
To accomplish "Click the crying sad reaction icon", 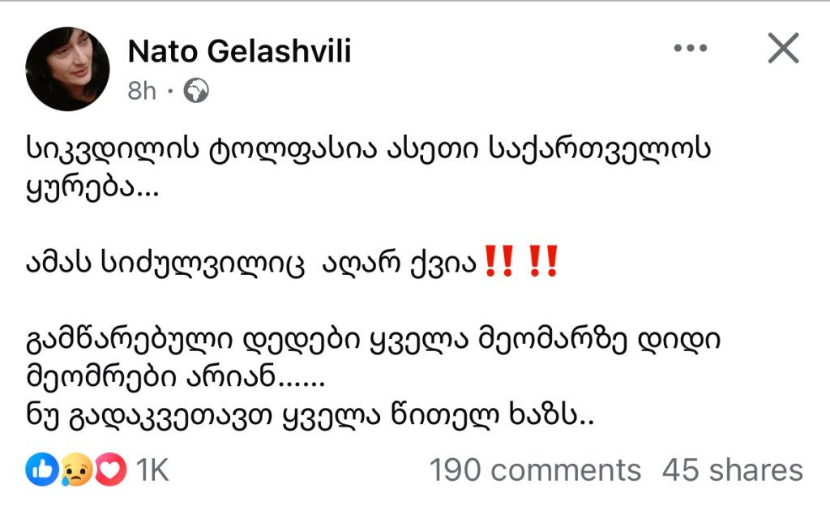I will tap(76, 470).
